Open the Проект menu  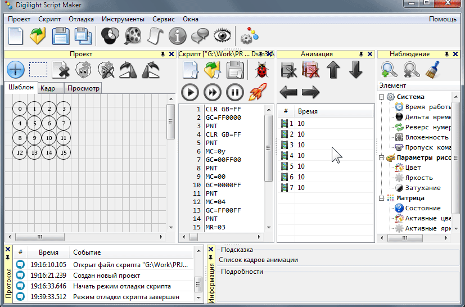click(19, 19)
